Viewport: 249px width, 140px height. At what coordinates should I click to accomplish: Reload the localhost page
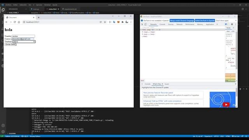(x=15, y=22)
